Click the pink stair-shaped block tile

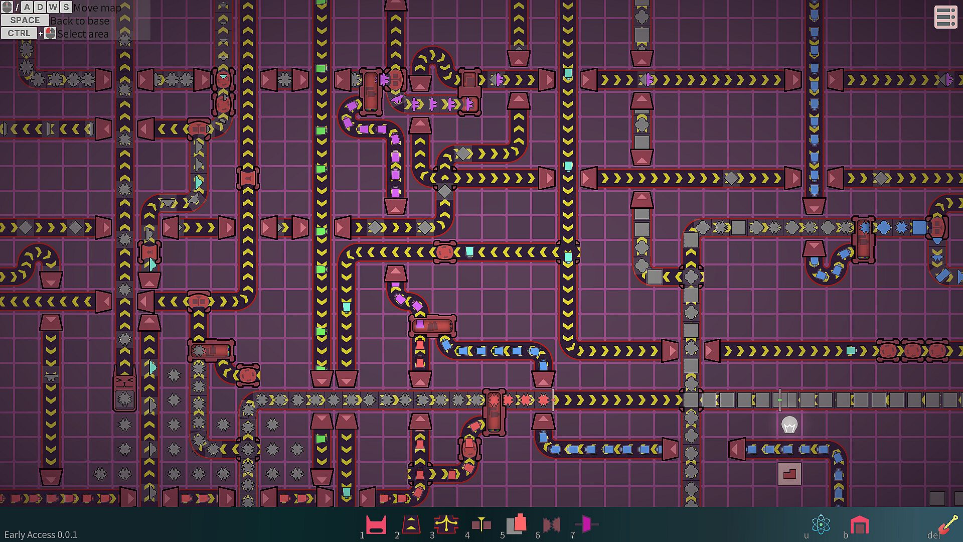point(789,474)
